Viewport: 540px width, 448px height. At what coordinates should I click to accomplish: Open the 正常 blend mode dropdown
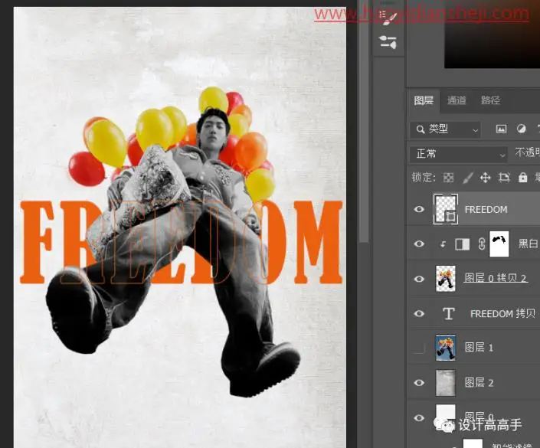click(459, 154)
